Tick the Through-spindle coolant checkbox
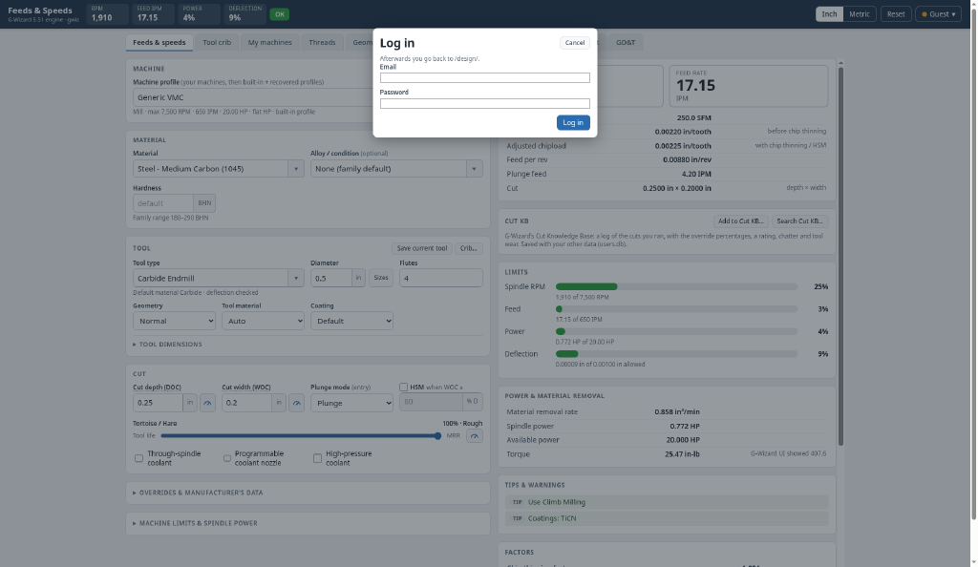Screen dimensions: 978x567 pyautogui.click(x=139, y=458)
